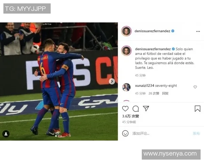Open the header profile avatar story
The width and height of the screenshot is (204, 163).
pos(126,31)
